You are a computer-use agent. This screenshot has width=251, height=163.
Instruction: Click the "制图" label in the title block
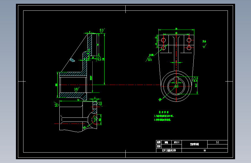click(159, 142)
